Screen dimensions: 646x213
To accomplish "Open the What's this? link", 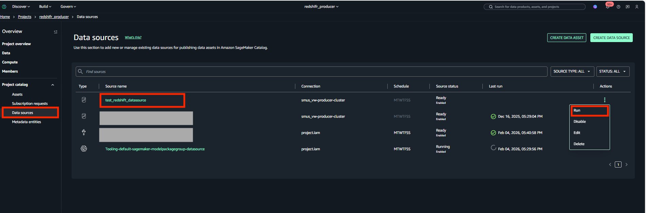I will pos(133,37).
